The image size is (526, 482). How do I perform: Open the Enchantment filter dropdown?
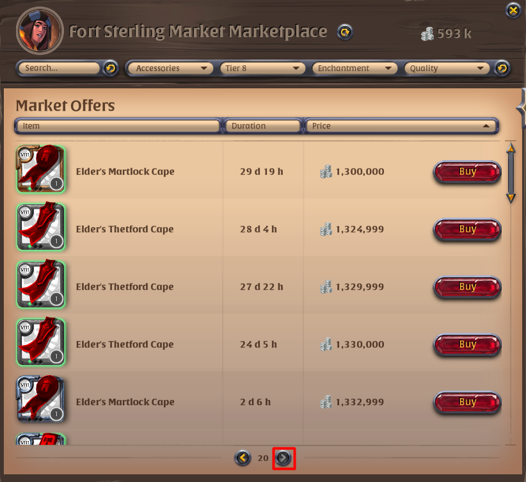(355, 68)
